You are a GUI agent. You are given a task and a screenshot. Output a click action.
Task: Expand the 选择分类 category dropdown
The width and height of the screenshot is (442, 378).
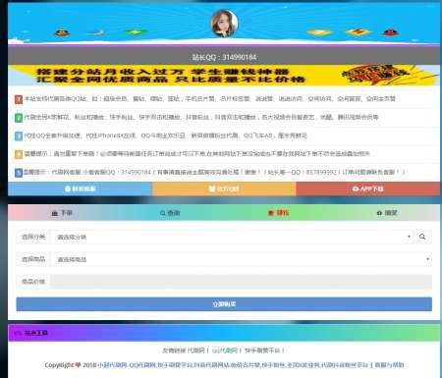point(232,237)
